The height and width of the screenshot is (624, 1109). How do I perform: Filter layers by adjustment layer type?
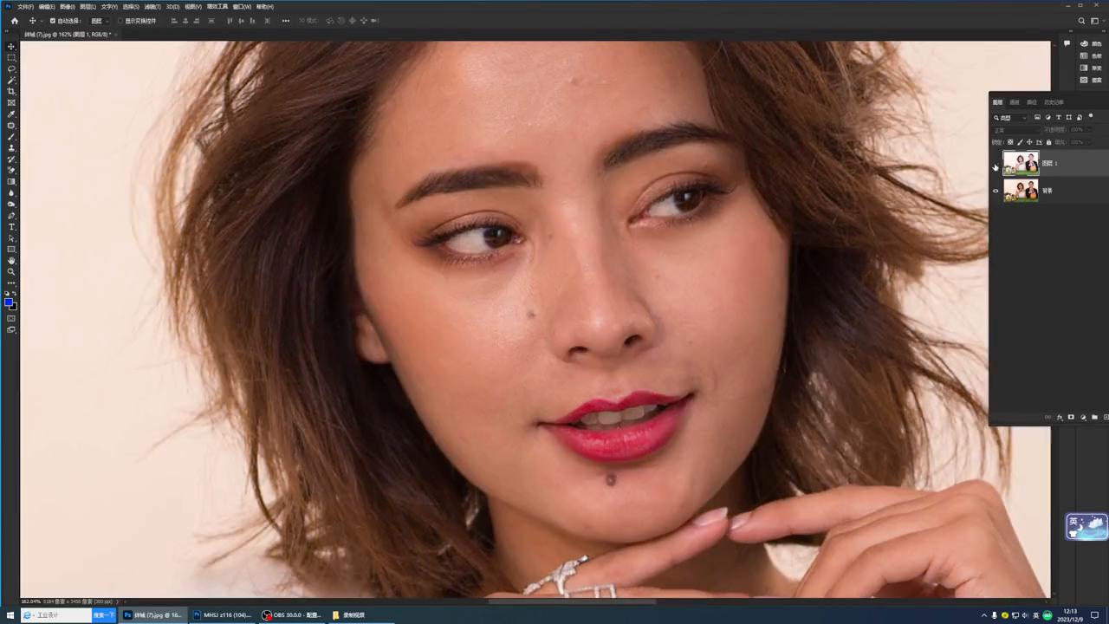click(1047, 117)
